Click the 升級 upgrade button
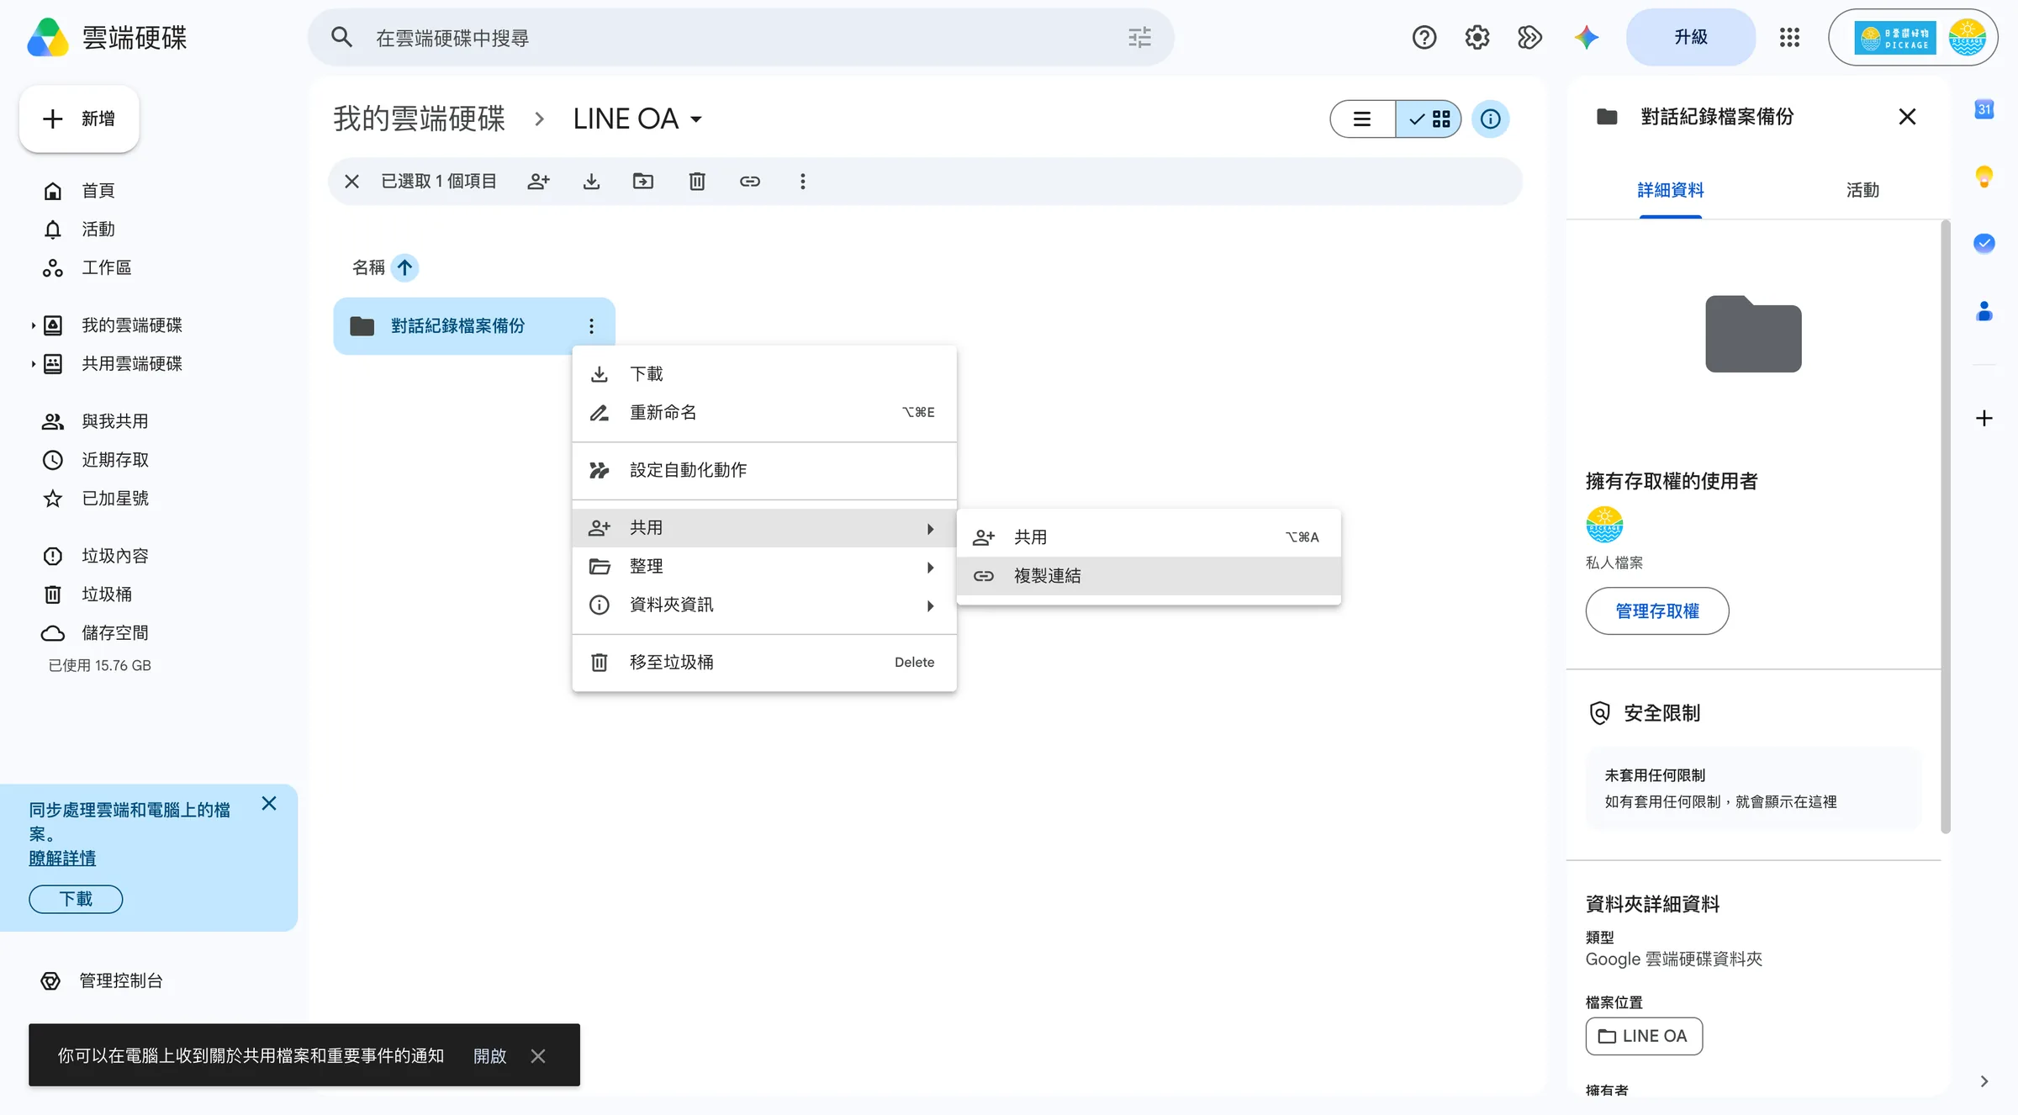 [1691, 37]
